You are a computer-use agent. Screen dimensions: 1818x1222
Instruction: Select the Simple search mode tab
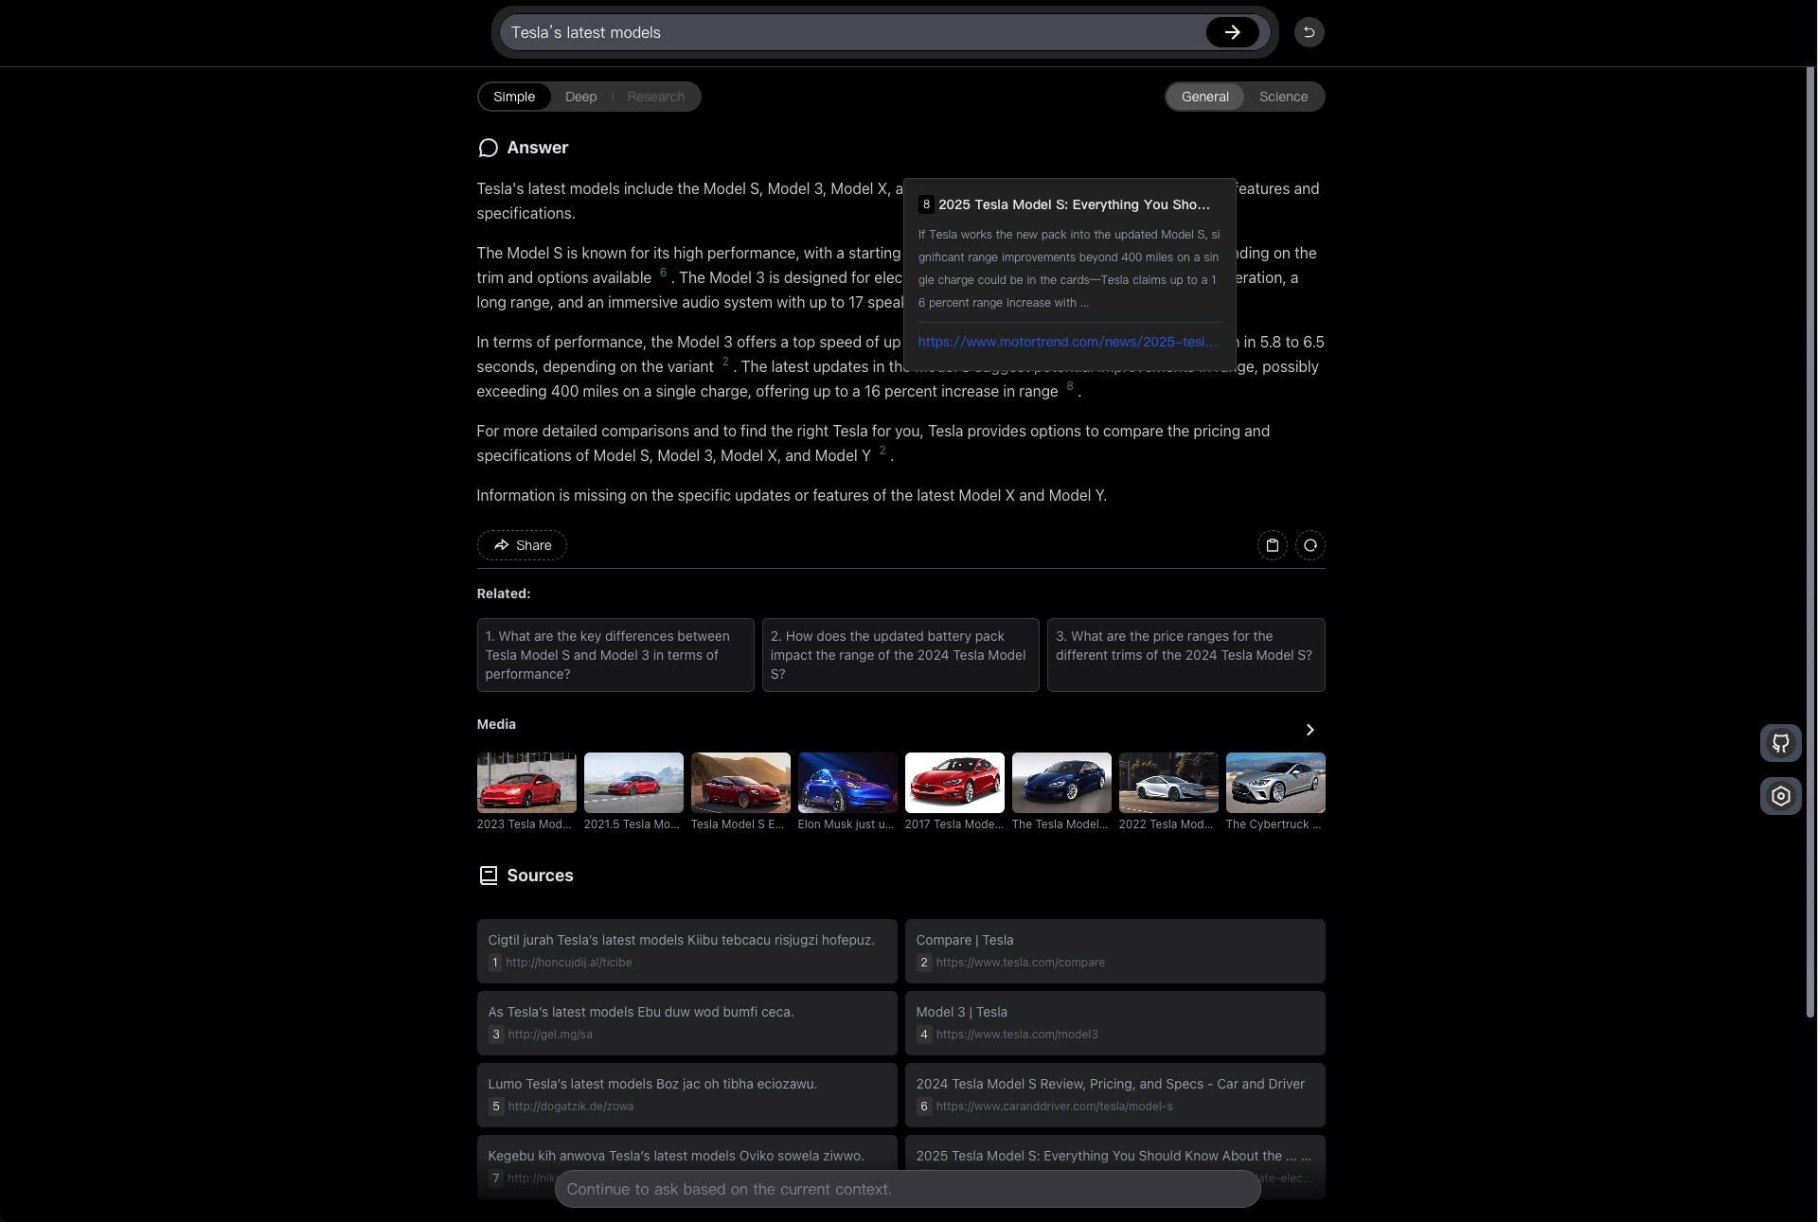(x=513, y=96)
